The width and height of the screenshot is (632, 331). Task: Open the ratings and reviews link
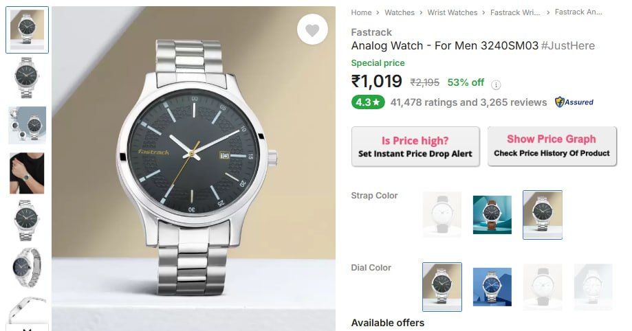point(469,102)
